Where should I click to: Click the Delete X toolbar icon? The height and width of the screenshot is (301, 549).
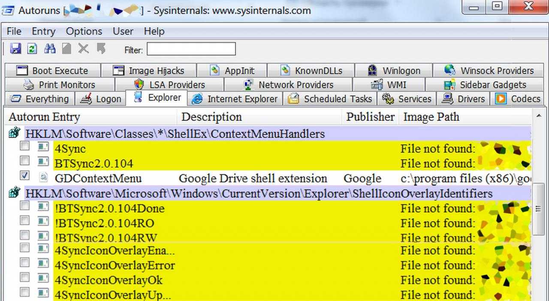tap(83, 49)
